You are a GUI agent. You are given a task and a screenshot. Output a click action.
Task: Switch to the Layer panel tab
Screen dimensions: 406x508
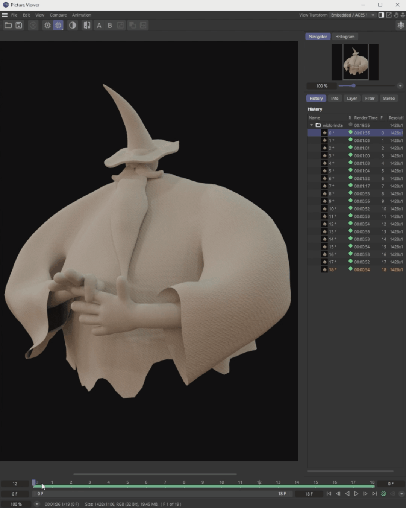point(352,98)
